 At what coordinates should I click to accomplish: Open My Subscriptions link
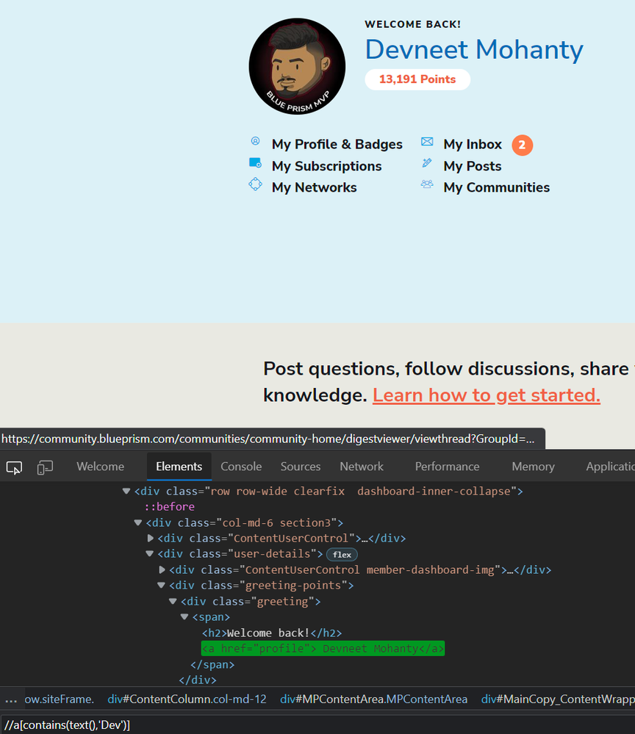tap(327, 166)
